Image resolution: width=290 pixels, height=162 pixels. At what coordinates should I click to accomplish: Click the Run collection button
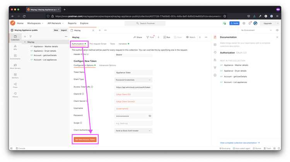(x=167, y=37)
